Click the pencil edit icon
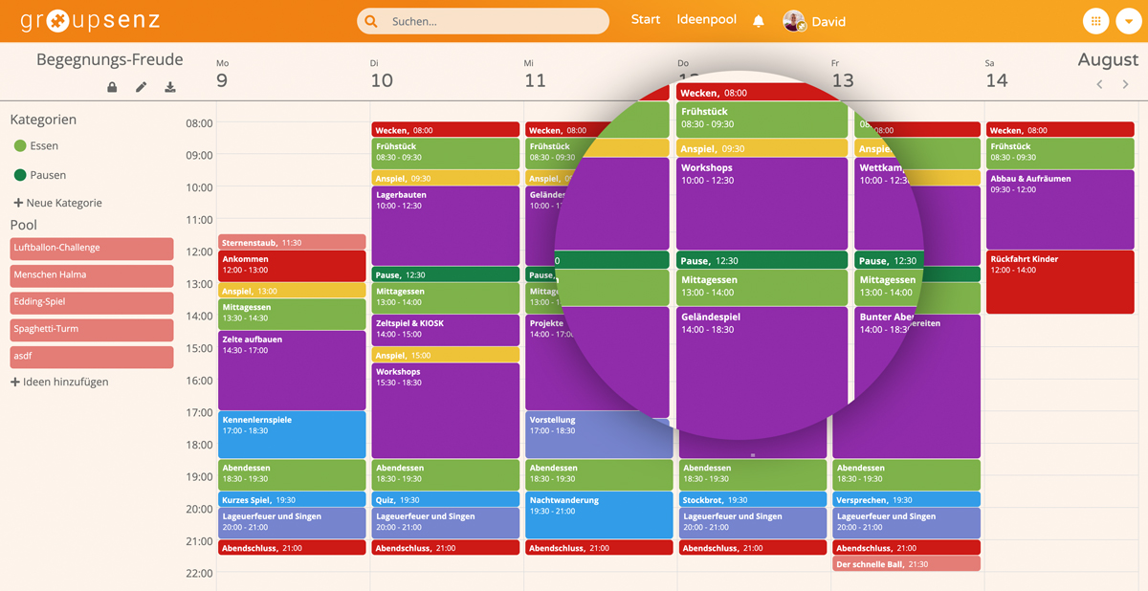Viewport: 1148px width, 591px height. pos(141,87)
